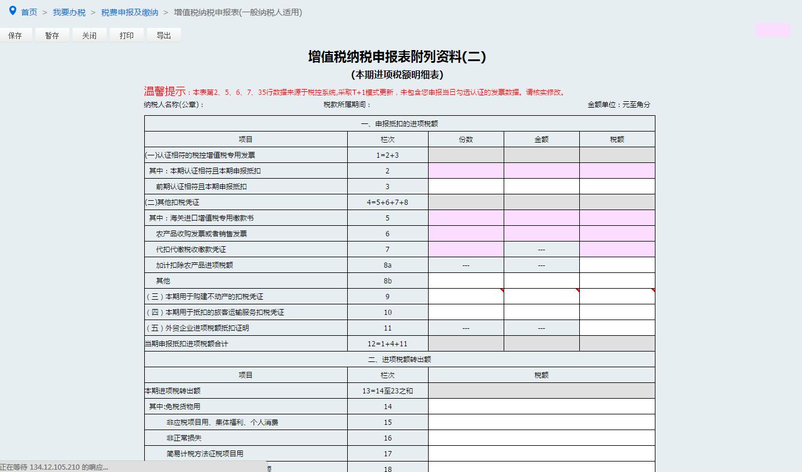The image size is (802, 472).
Task: Click the 保存 save toolbar button
Action: pyautogui.click(x=16, y=35)
